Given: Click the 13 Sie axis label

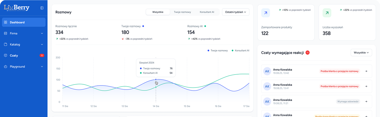Looking at the screenshot, I should (125, 106).
